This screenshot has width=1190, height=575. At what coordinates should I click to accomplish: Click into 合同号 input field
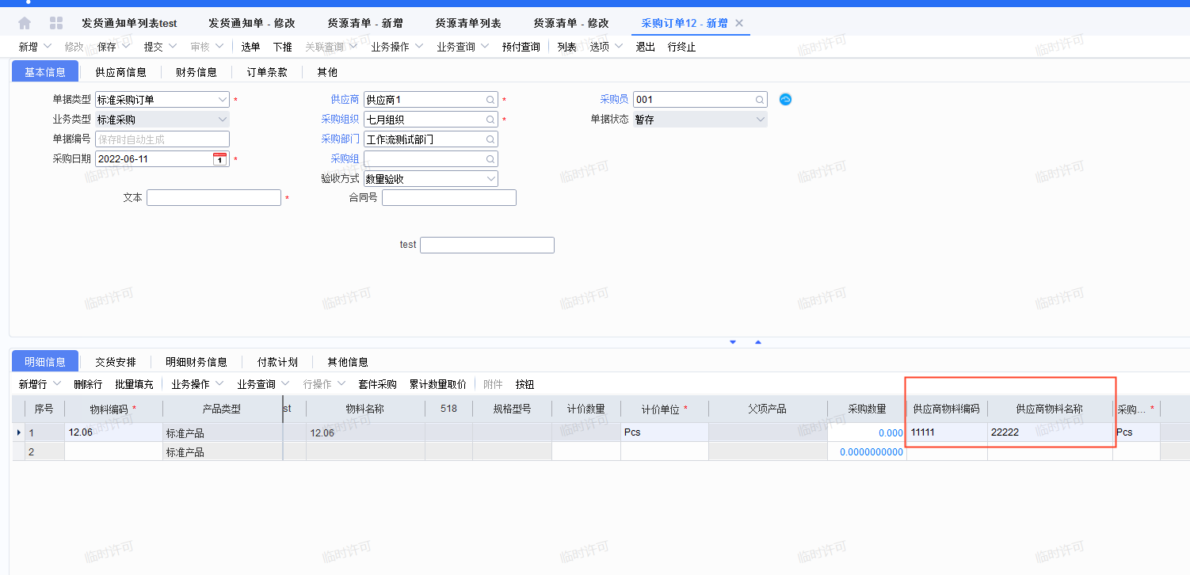pyautogui.click(x=449, y=197)
